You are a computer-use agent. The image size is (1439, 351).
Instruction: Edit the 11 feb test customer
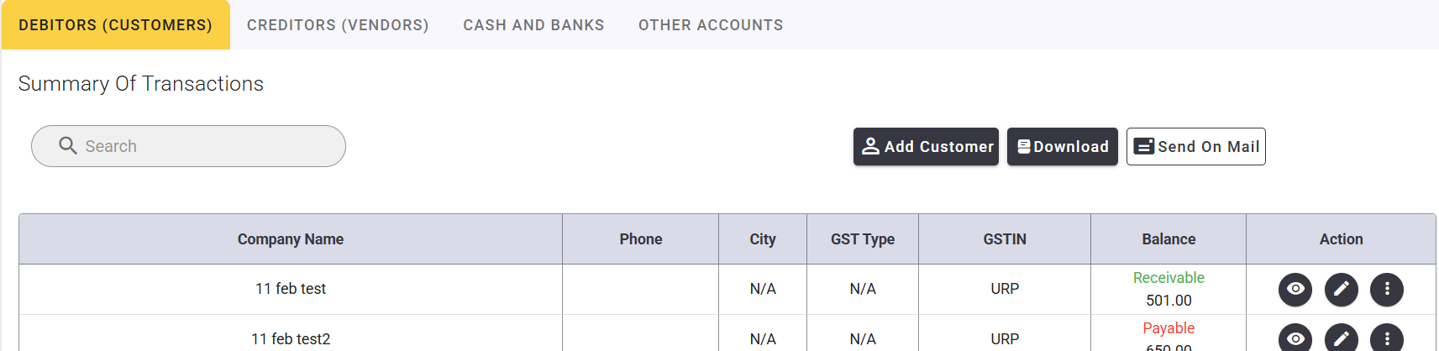tap(1342, 289)
